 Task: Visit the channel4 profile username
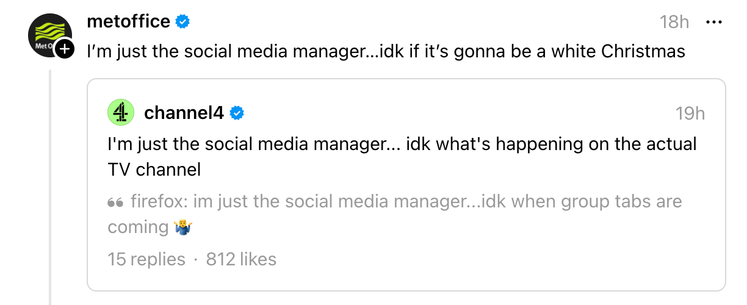pyautogui.click(x=184, y=113)
